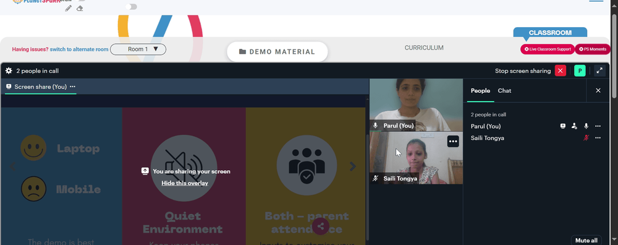Click the red stop screen sharing button
Screen dimensions: 618x245
click(x=560, y=71)
